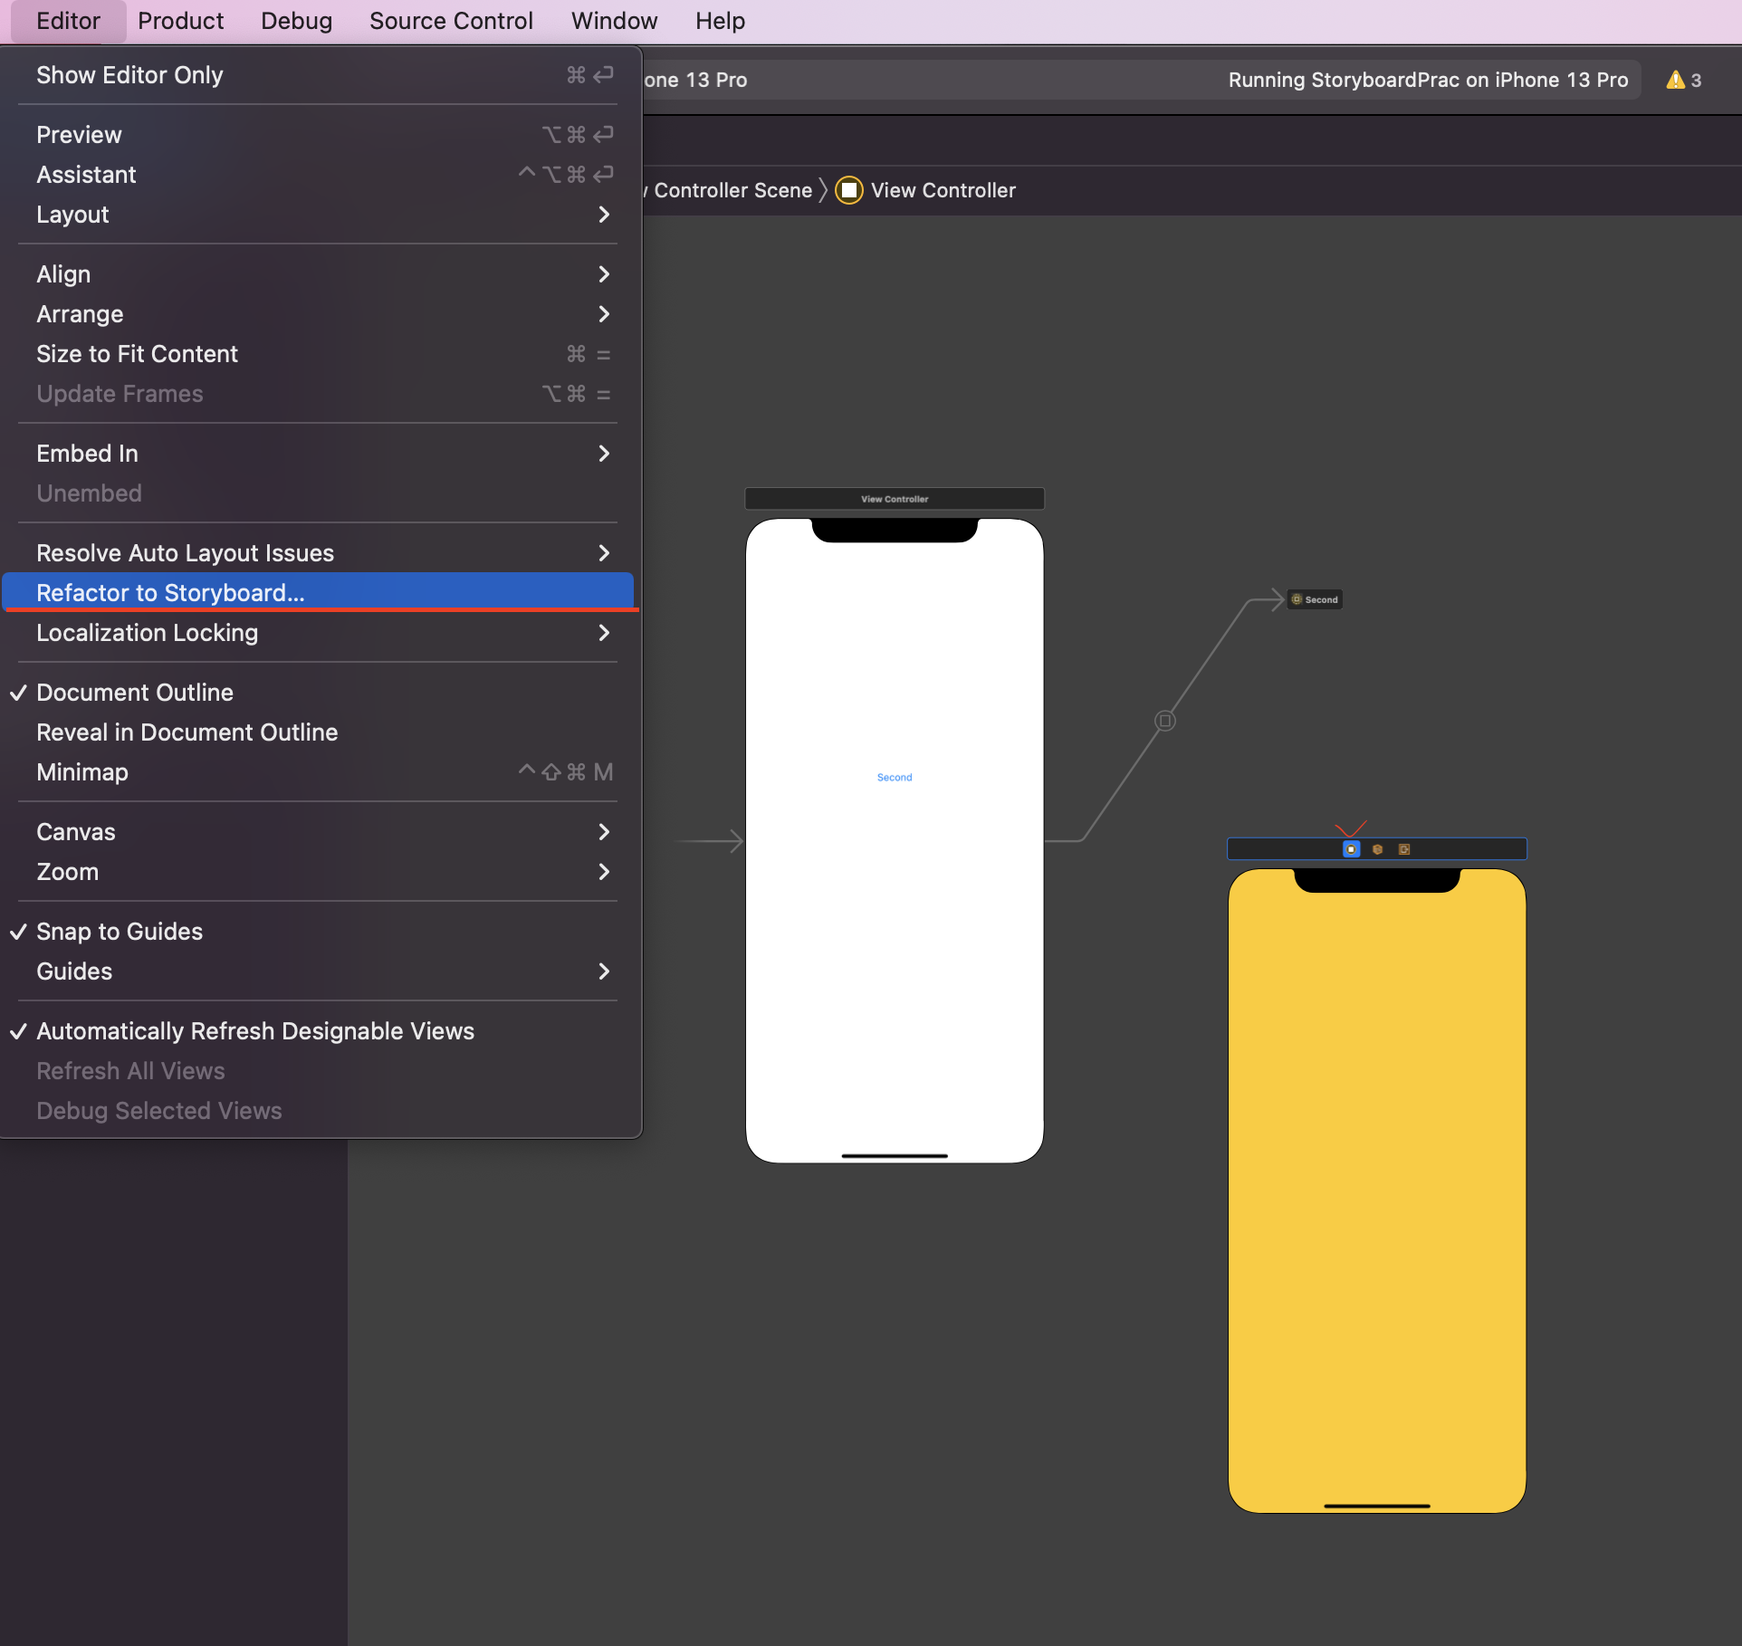This screenshot has width=1742, height=1646.
Task: Click the First Responder cube icon
Action: pos(1377,849)
